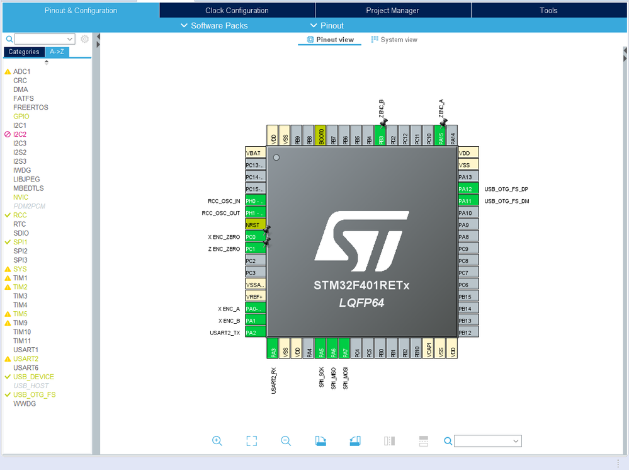This screenshot has height=470, width=629.
Task: Select WWDG in the list
Action: 25,404
